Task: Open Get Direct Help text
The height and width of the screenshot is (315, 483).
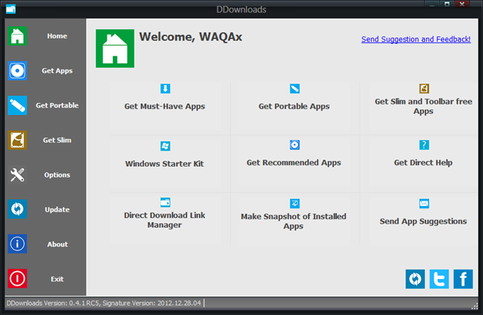Action: point(423,163)
